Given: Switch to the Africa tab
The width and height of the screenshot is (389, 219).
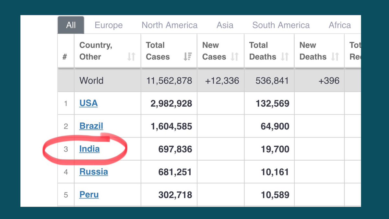Looking at the screenshot, I should point(340,25).
